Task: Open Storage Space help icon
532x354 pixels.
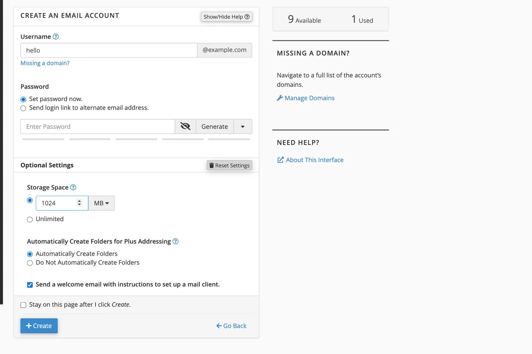Action: (73, 187)
